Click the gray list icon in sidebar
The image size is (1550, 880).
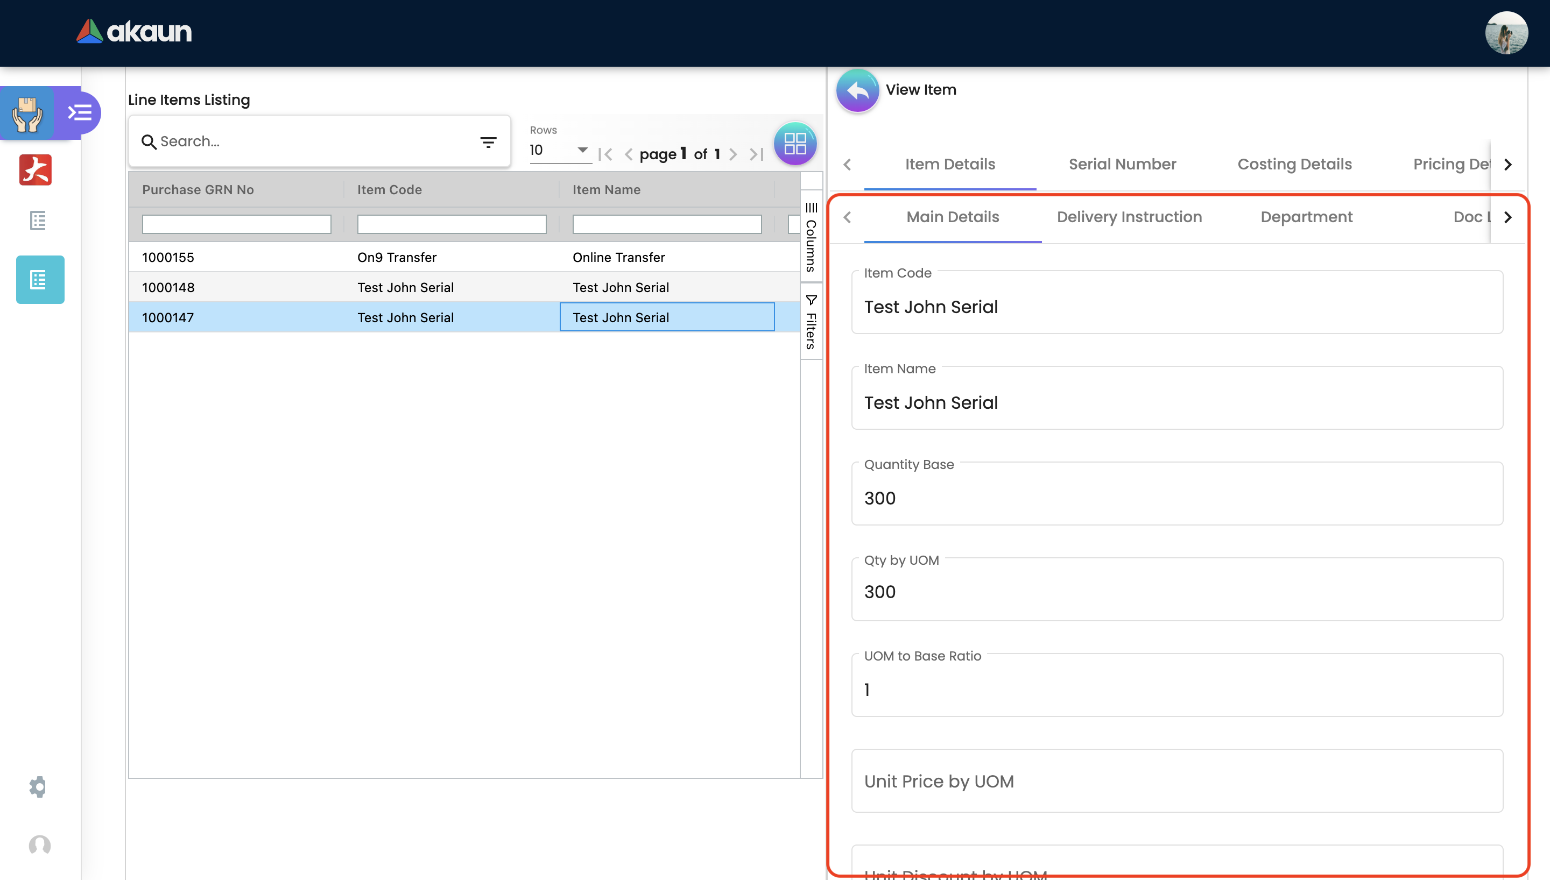38,221
